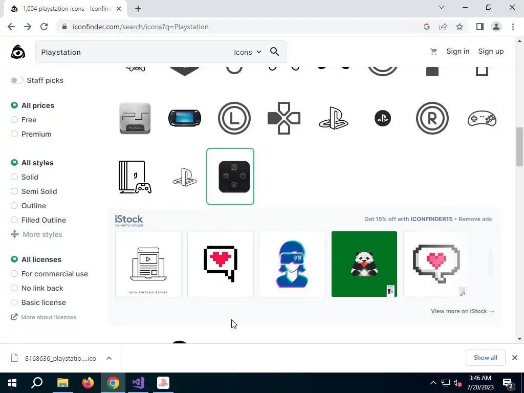Click the search magnifier icon
The width and height of the screenshot is (524, 393).
274,52
